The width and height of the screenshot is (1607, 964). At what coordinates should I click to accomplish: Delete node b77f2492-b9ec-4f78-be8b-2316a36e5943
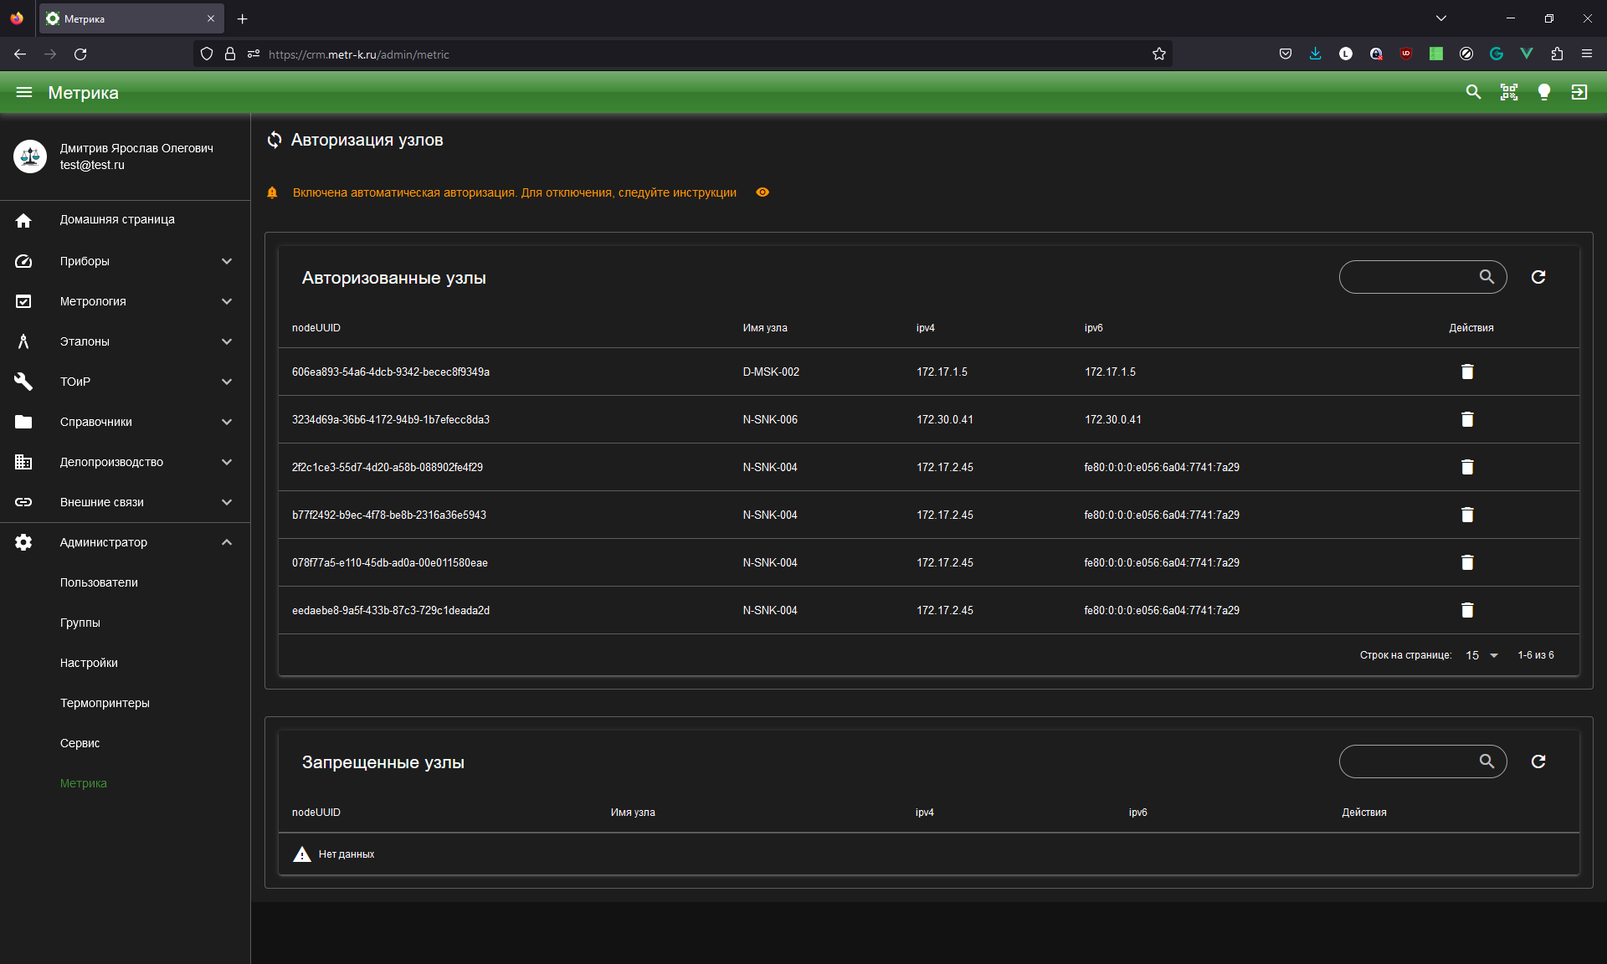(1467, 515)
